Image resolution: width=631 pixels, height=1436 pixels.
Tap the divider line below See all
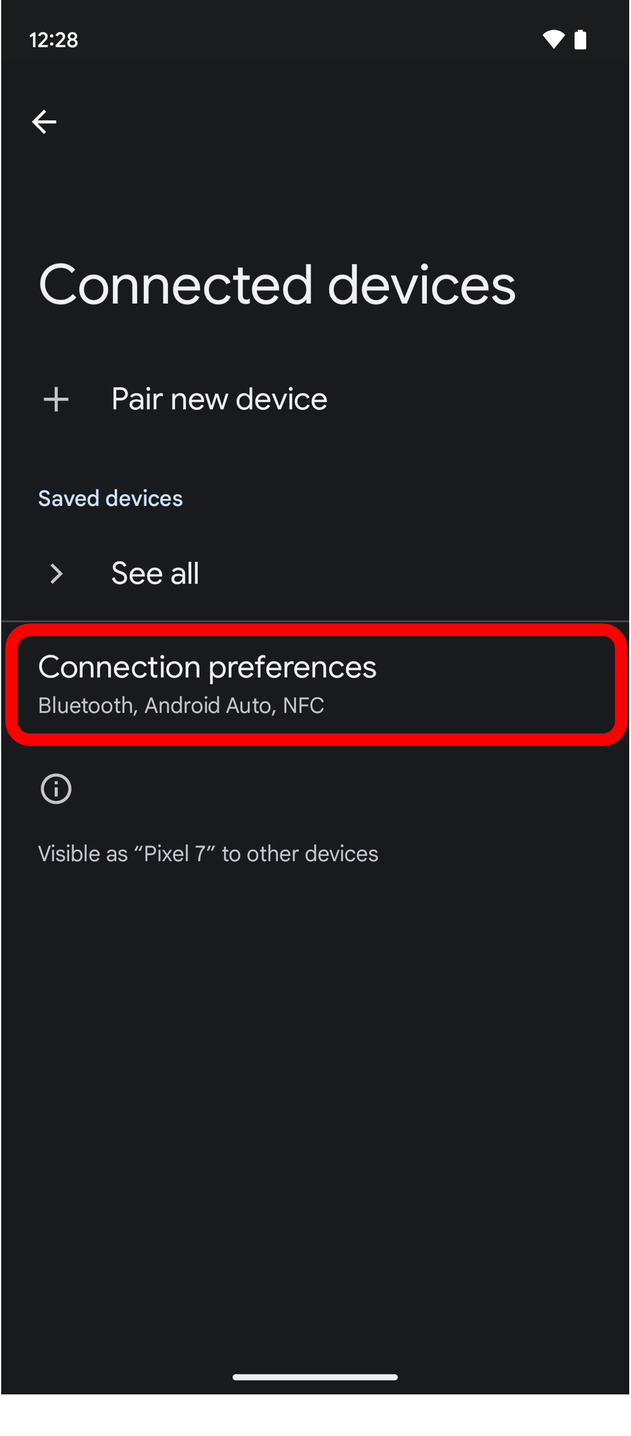coord(315,621)
